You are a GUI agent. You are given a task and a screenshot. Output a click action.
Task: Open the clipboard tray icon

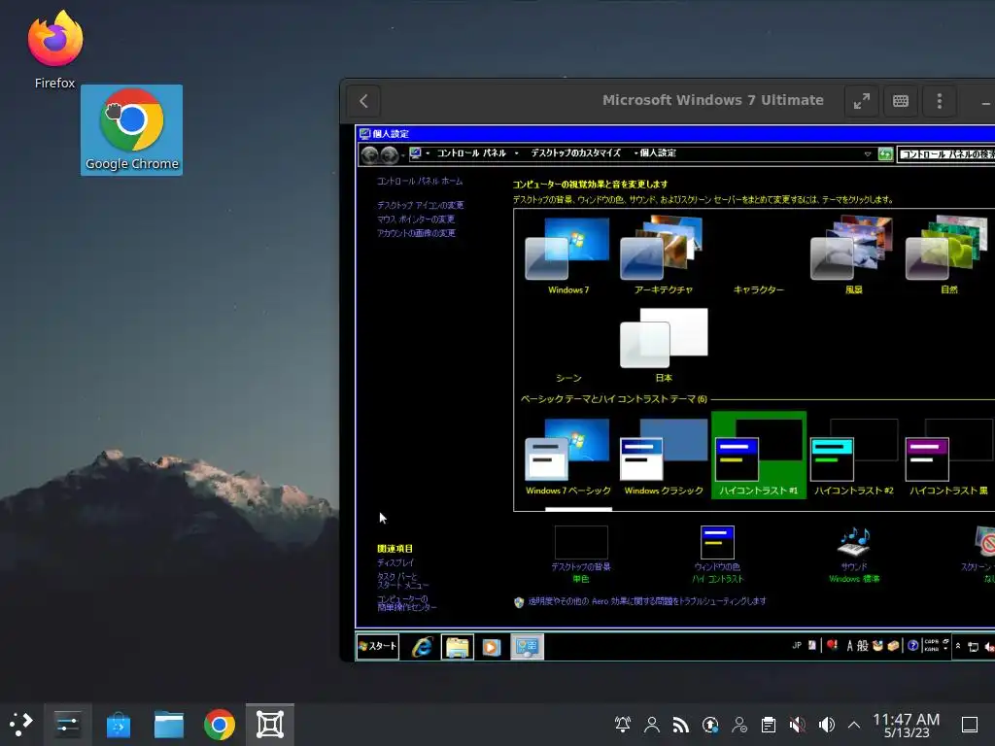[768, 725]
